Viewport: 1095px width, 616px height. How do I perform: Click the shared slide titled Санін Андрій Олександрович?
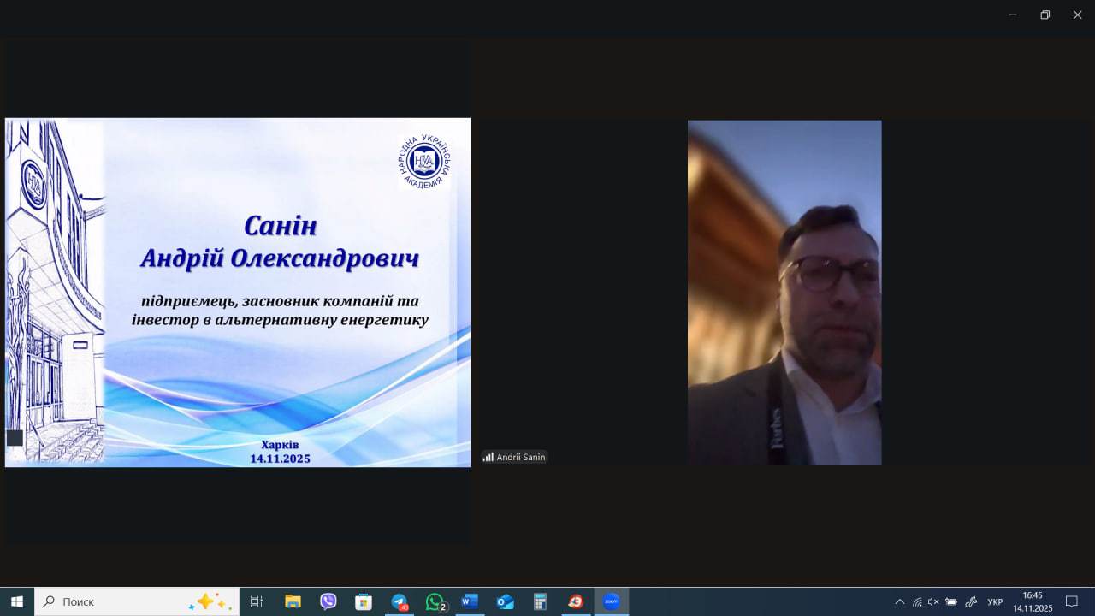[238, 293]
